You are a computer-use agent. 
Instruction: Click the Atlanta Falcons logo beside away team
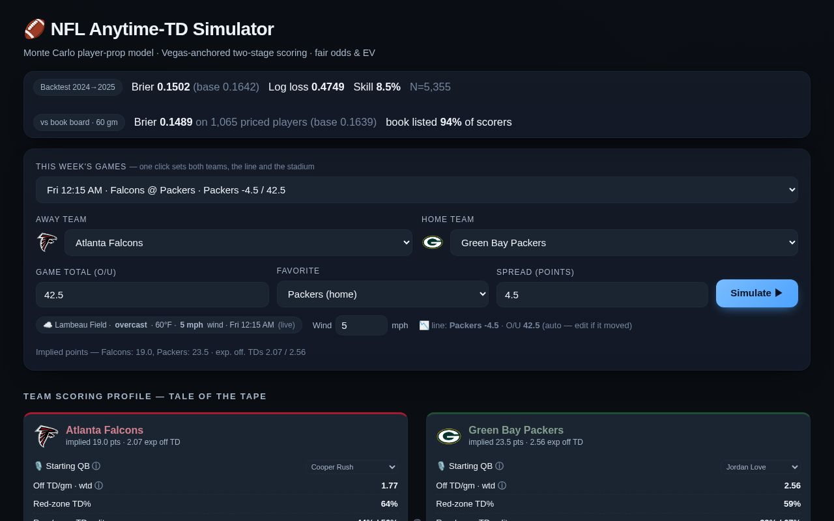(47, 242)
